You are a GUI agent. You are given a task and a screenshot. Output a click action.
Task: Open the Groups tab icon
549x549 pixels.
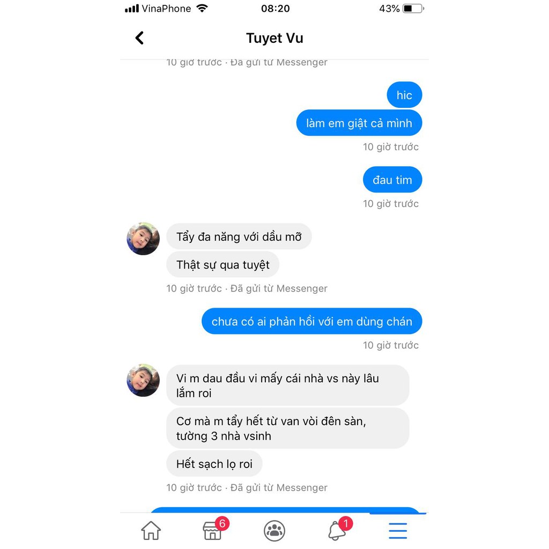pos(274,531)
